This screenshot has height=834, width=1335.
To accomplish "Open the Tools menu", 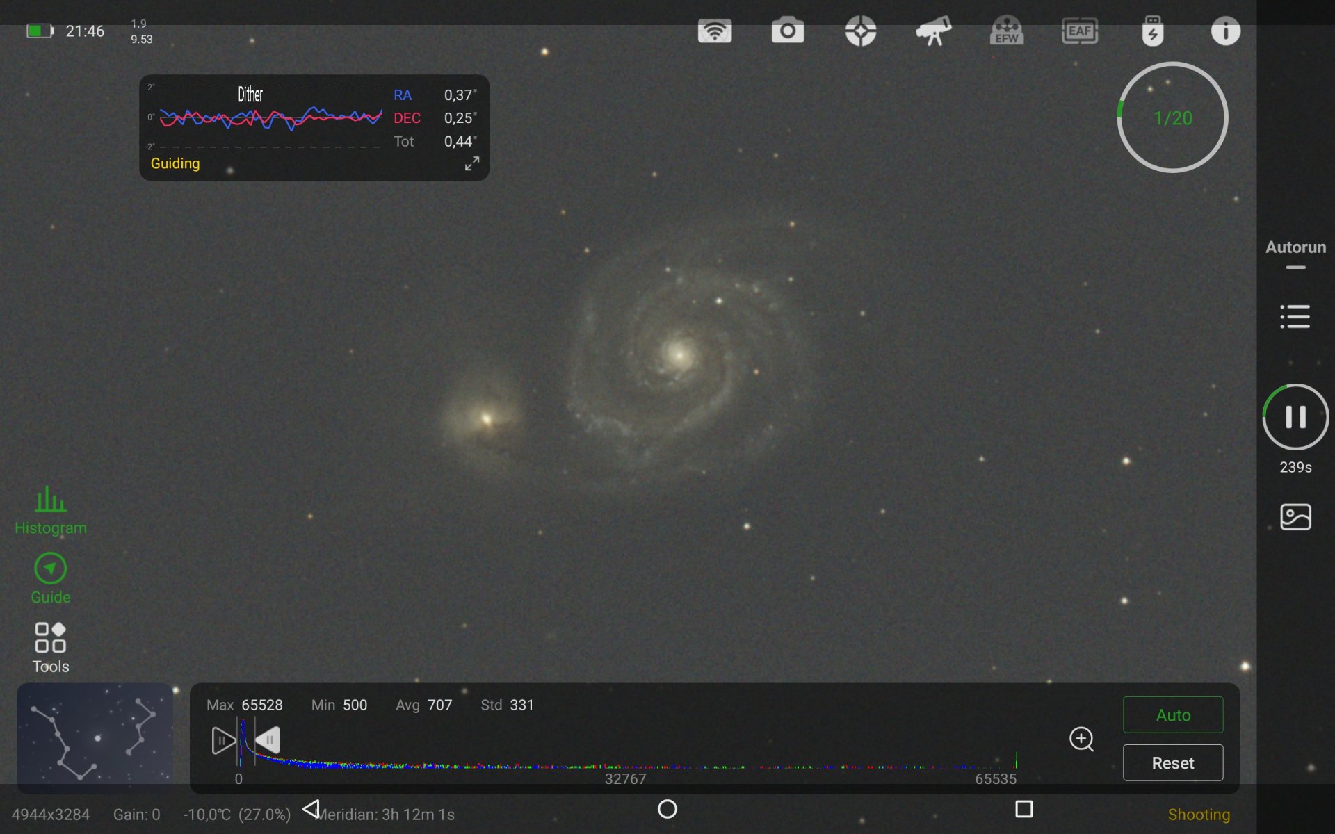I will (x=51, y=648).
